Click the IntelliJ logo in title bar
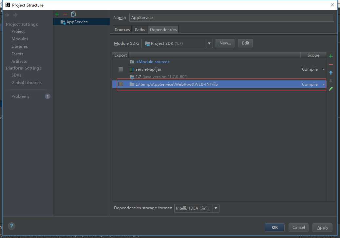 pos(8,5)
